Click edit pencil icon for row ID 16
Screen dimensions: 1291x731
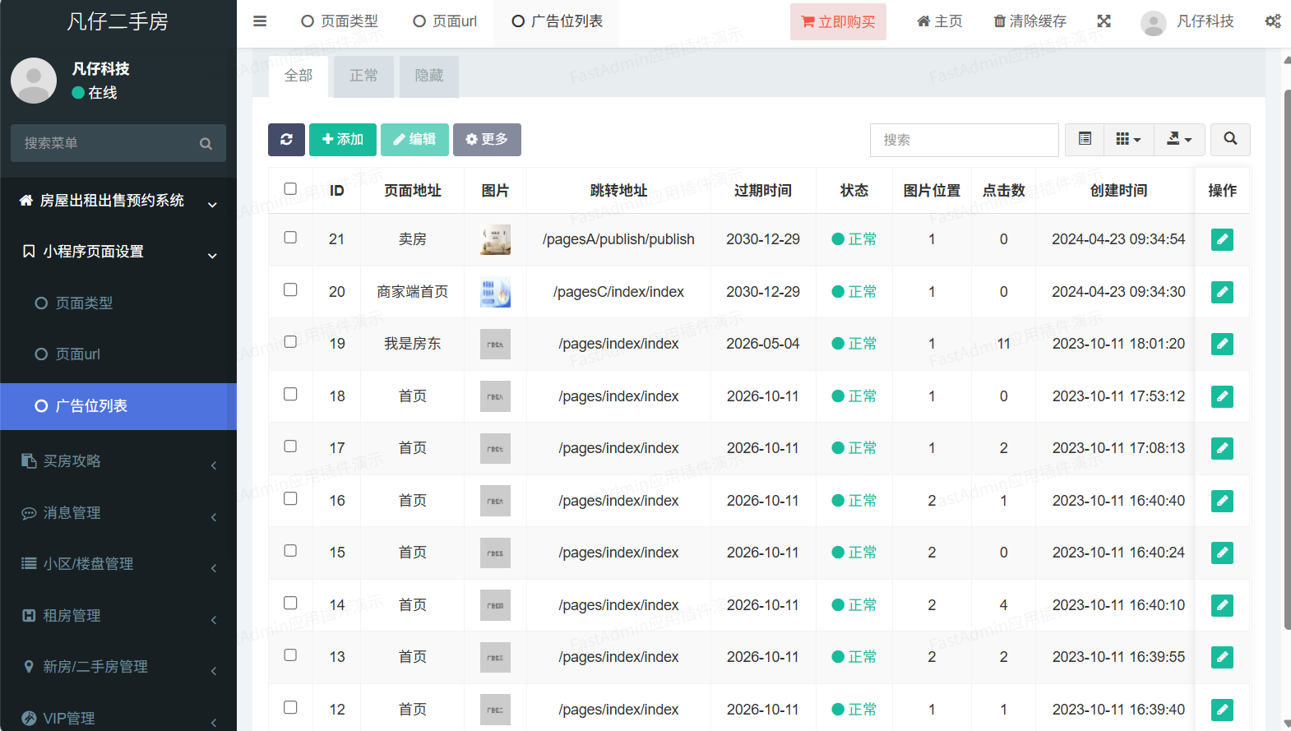click(1222, 501)
